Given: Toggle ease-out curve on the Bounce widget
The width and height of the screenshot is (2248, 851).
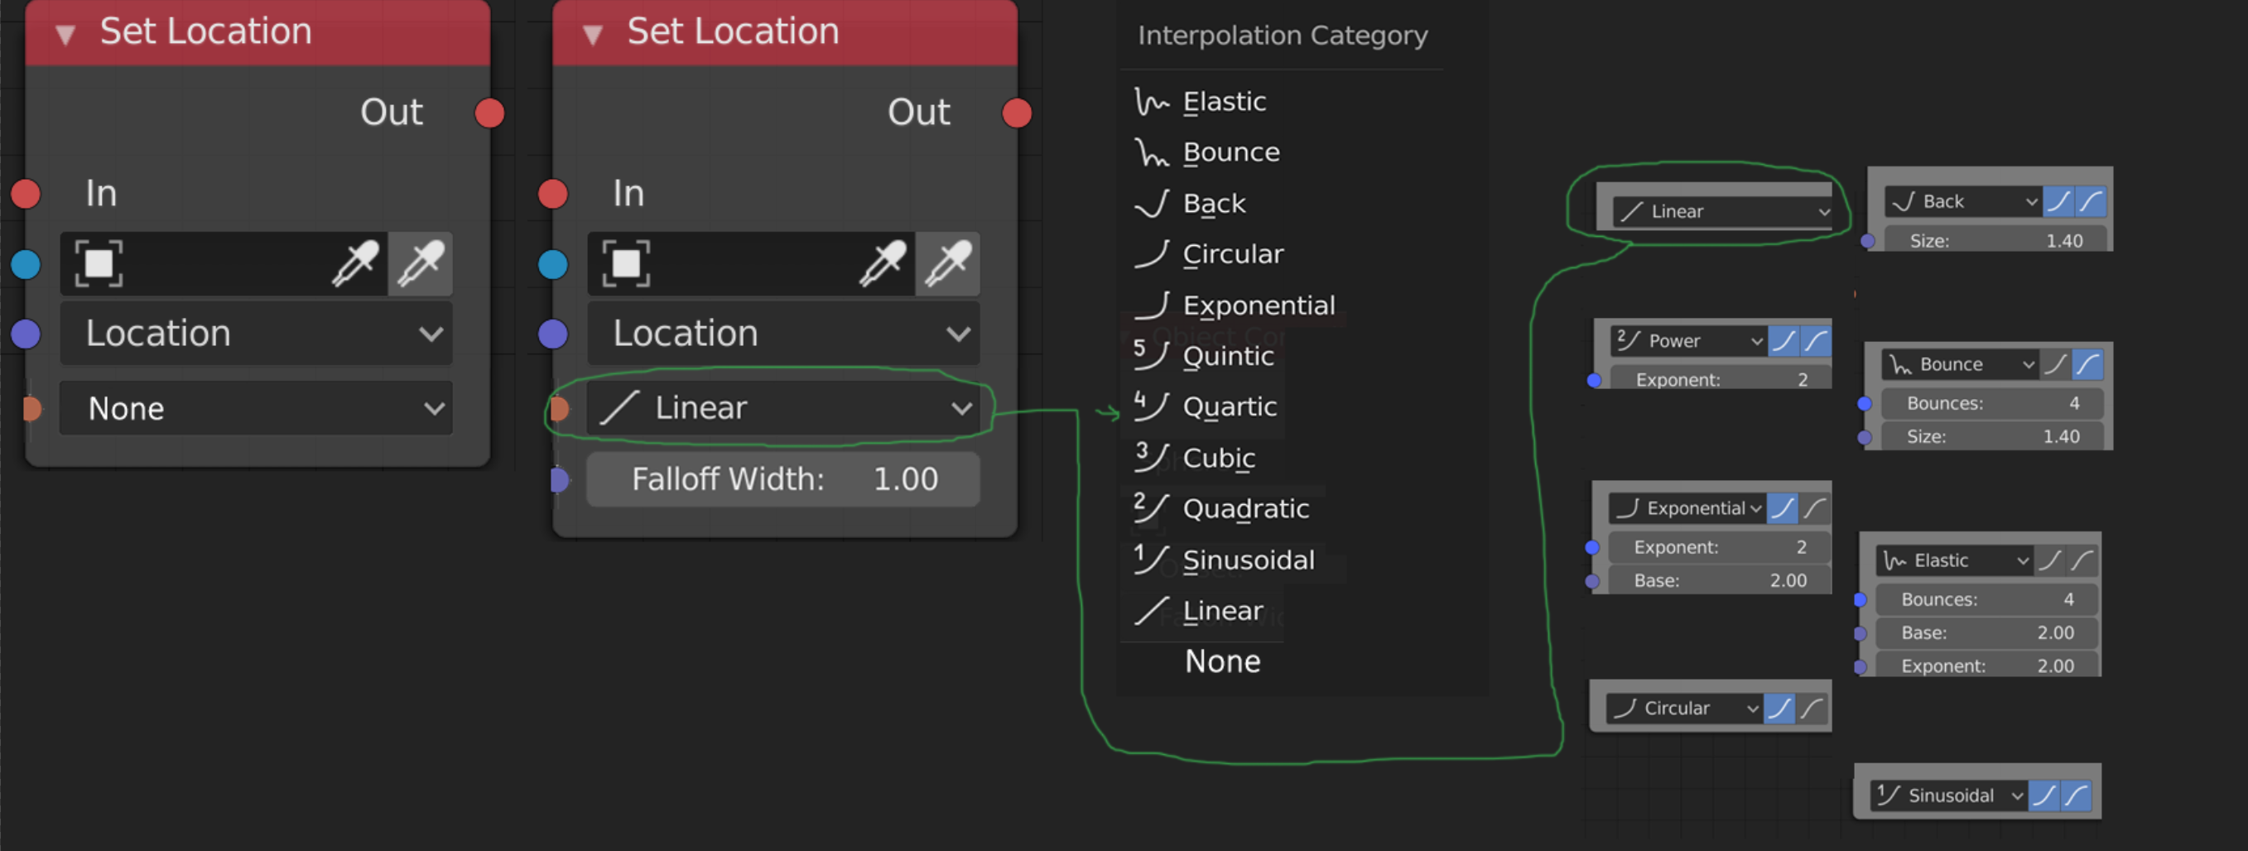Looking at the screenshot, I should (x=2089, y=364).
